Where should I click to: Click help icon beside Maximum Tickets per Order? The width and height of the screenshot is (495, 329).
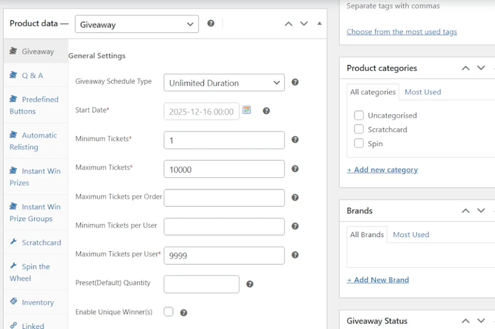(x=295, y=198)
